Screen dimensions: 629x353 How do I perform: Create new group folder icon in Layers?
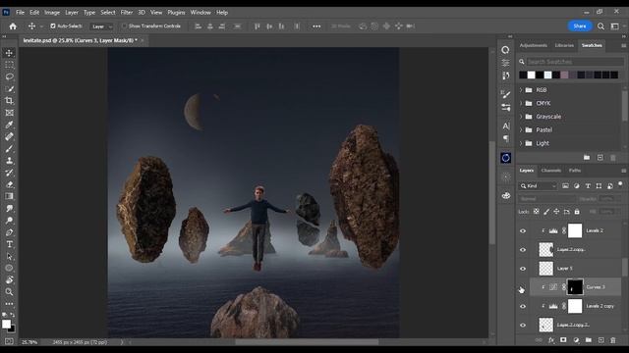coord(588,340)
